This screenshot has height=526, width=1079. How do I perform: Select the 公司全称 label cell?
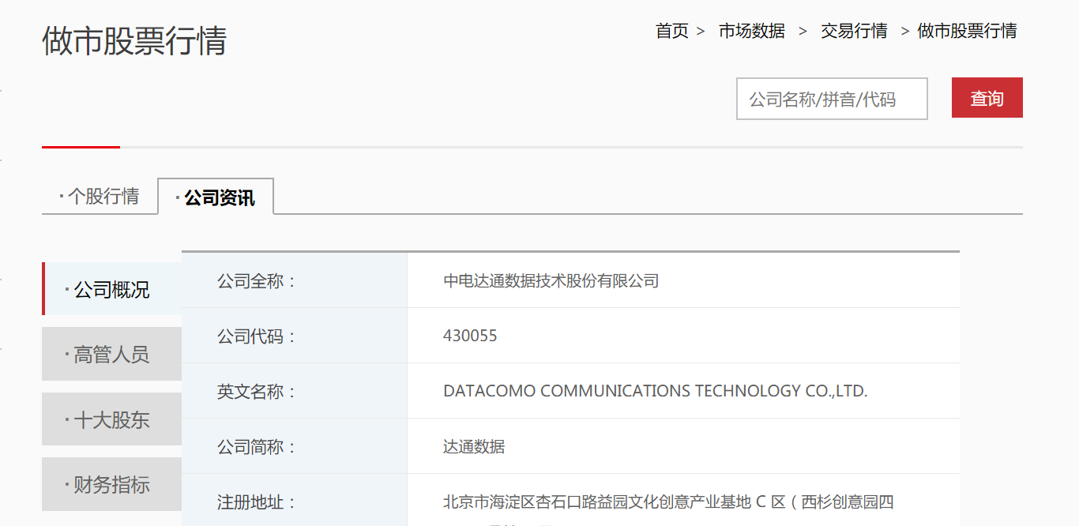coord(295,280)
